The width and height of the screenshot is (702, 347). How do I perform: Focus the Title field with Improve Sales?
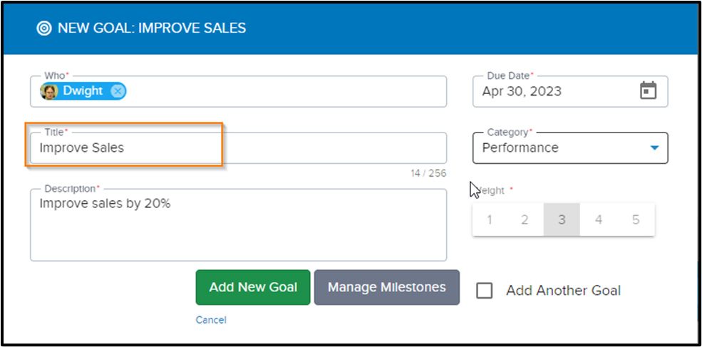(x=238, y=147)
